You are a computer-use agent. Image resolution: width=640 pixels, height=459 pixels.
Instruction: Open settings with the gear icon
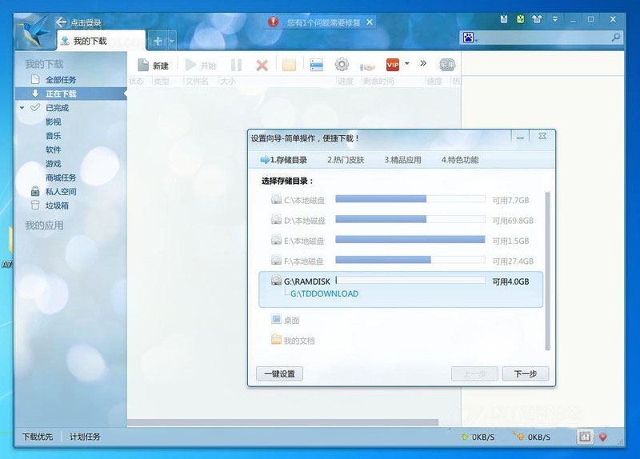(342, 64)
